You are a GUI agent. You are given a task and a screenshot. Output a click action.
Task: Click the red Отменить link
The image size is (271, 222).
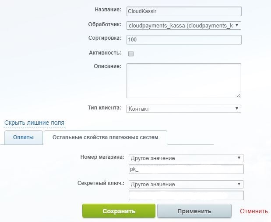tap(253, 211)
